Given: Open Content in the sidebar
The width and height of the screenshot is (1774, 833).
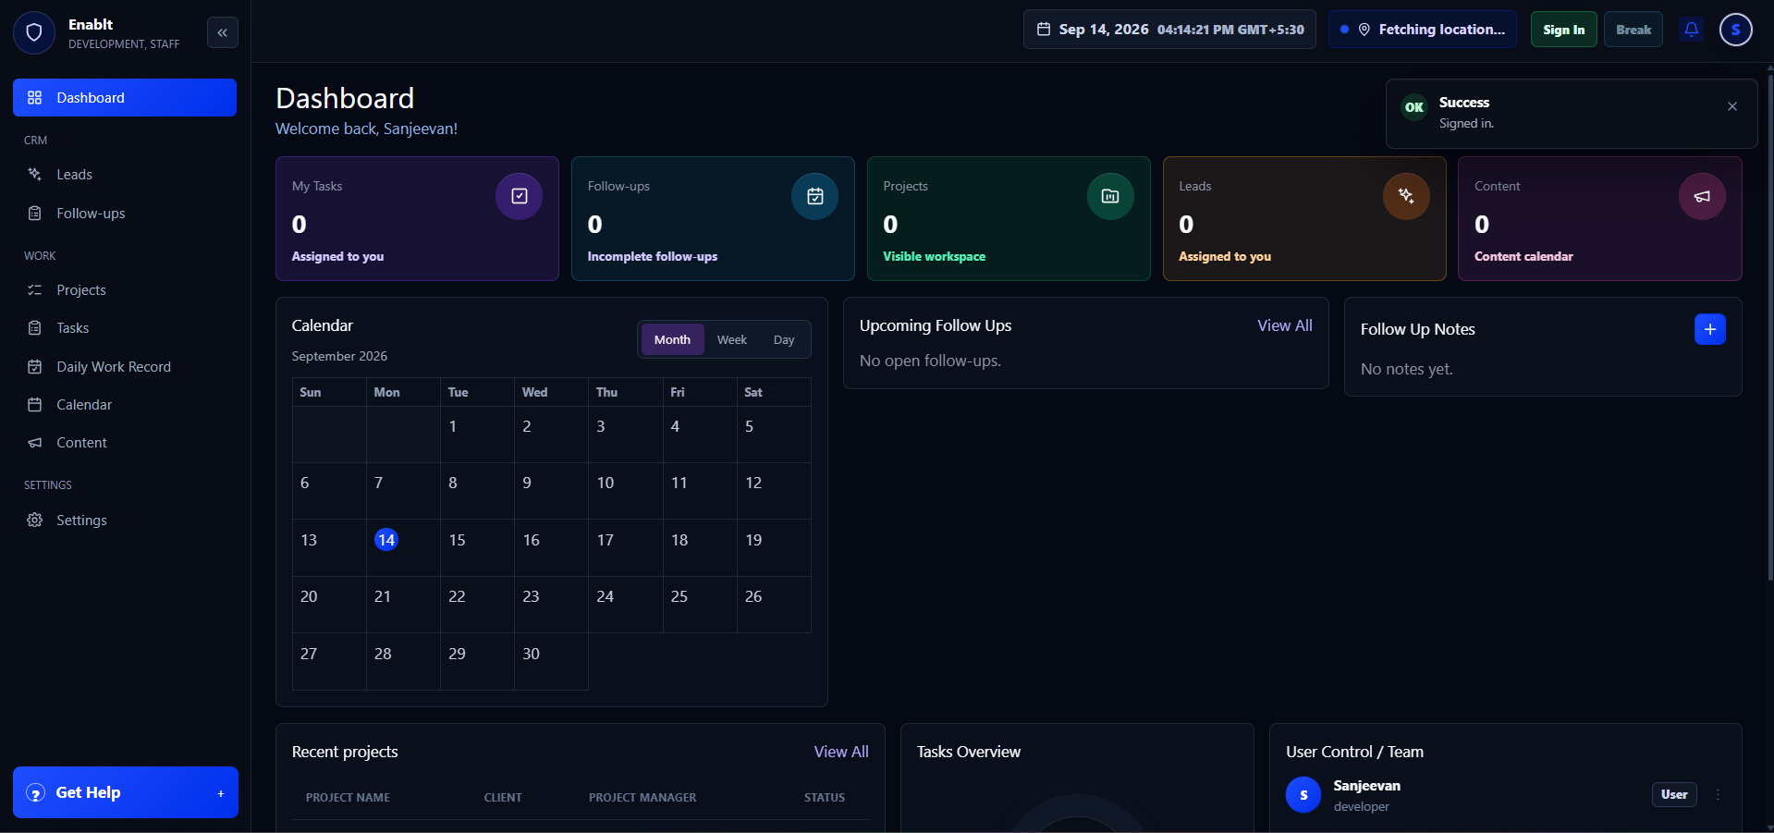Looking at the screenshot, I should coord(125,443).
